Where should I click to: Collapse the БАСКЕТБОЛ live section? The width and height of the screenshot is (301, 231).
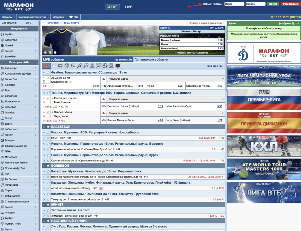point(44,127)
